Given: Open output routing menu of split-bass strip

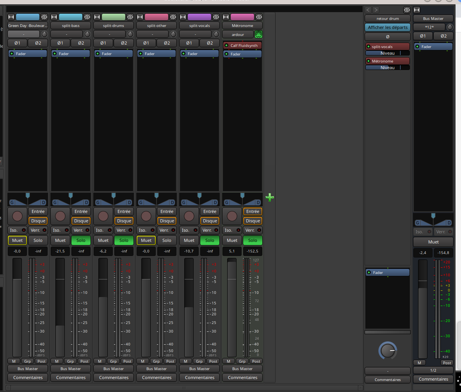Looking at the screenshot, I should point(71,369).
